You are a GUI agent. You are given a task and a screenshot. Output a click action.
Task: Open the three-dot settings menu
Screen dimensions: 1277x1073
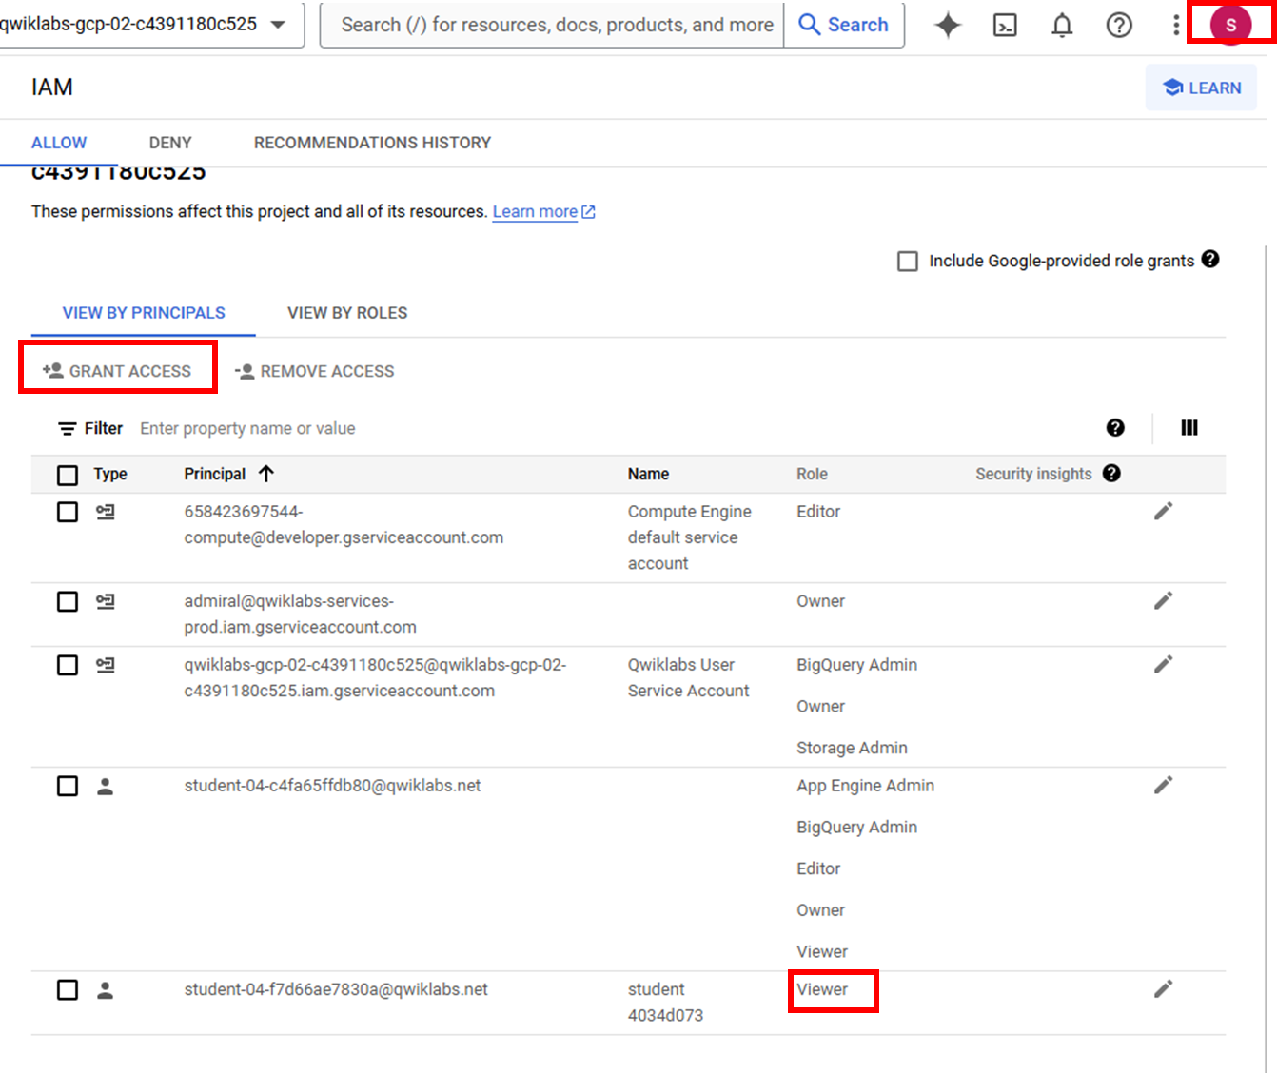click(x=1176, y=25)
